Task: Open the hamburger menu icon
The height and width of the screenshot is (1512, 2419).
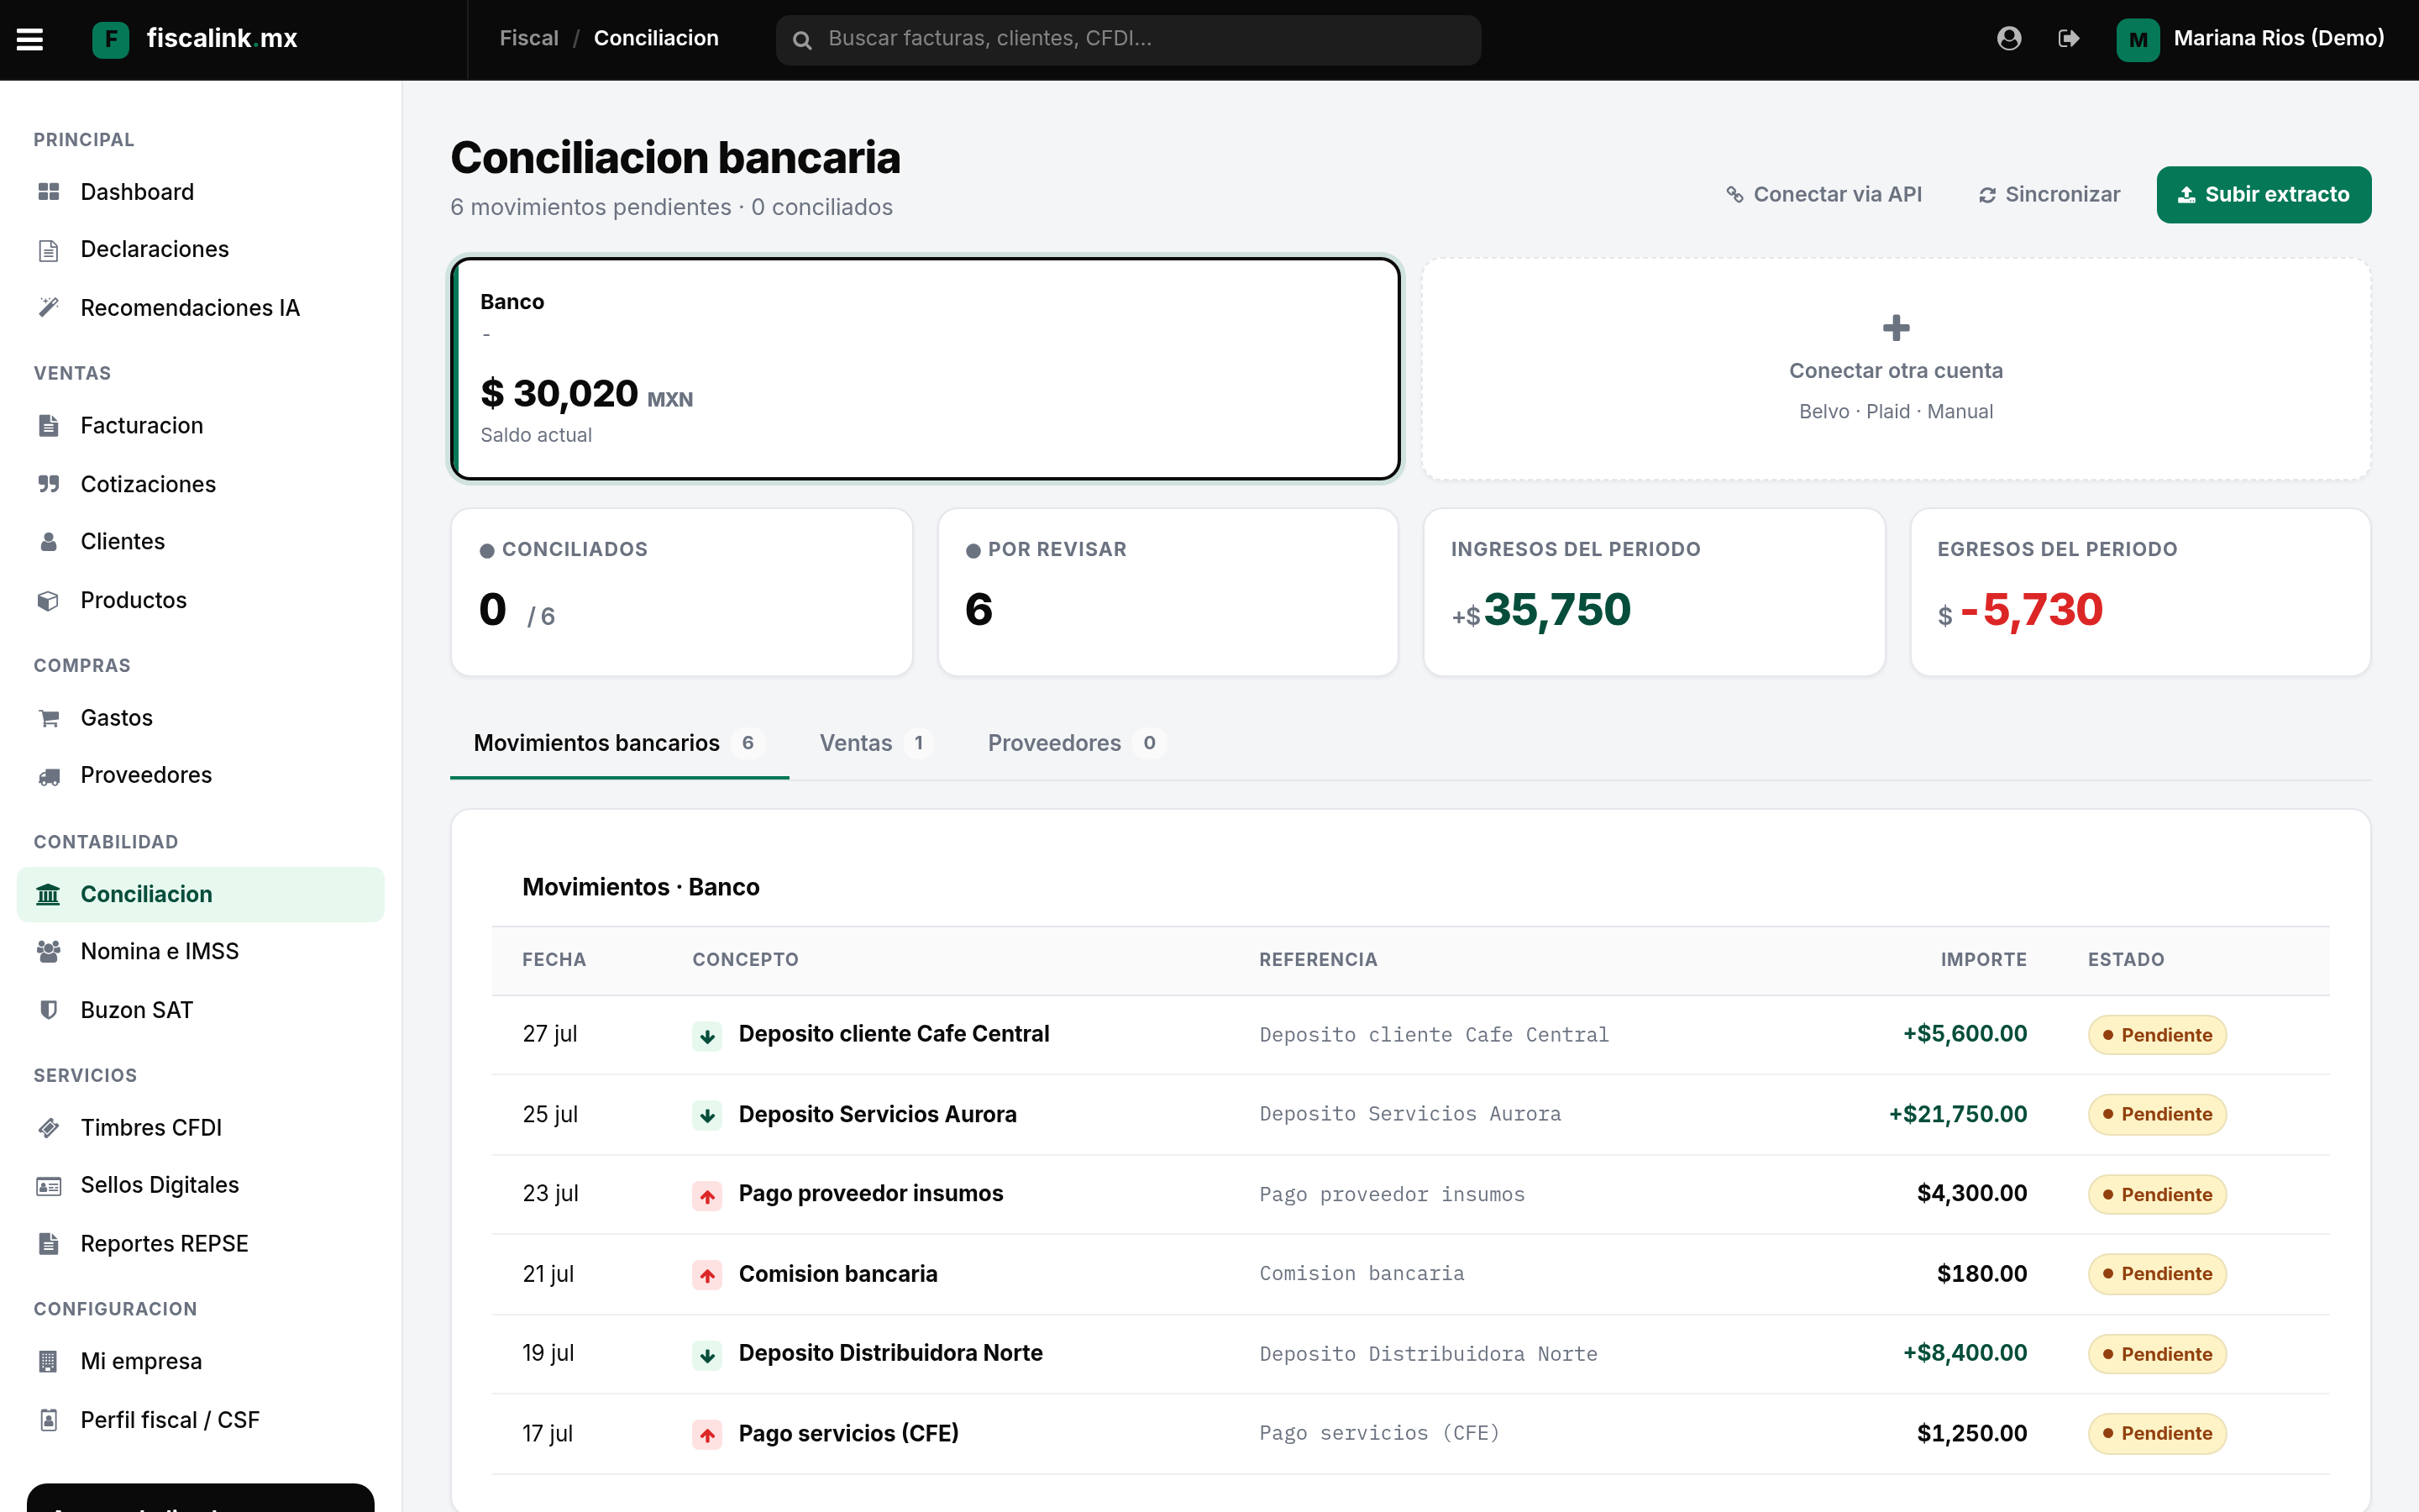Action: (30, 39)
